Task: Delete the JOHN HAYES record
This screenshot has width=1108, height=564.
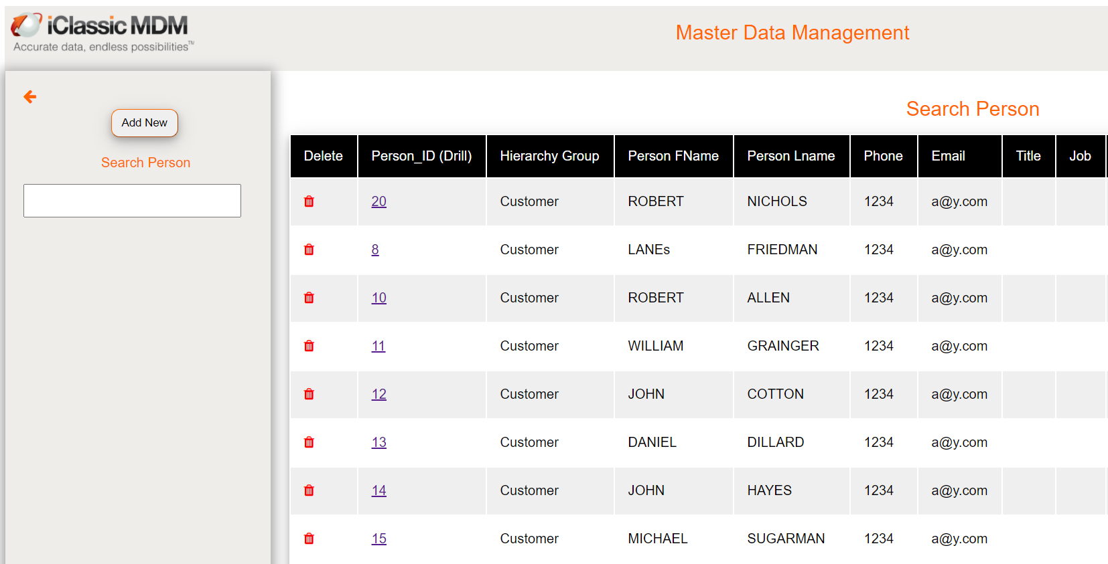Action: click(x=309, y=490)
